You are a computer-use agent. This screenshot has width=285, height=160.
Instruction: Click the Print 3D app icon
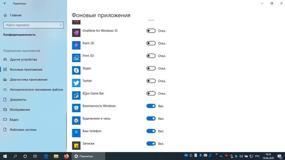click(76, 58)
